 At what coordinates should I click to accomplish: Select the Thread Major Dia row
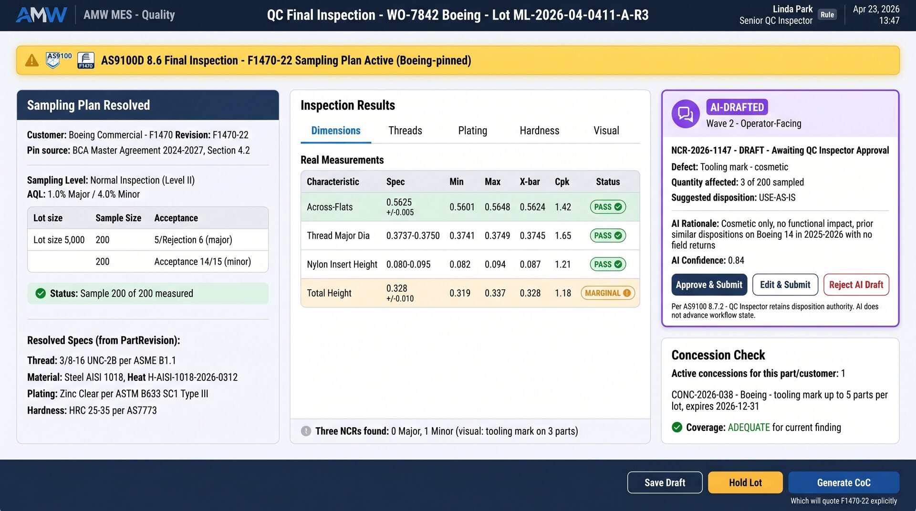click(x=470, y=235)
